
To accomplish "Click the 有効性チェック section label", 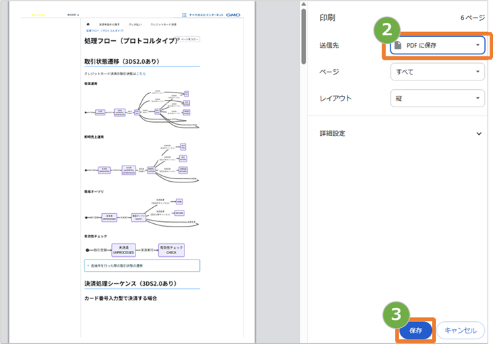I will [95, 236].
